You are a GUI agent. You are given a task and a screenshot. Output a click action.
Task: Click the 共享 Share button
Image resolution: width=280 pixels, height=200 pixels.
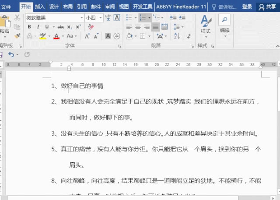tap(267, 7)
